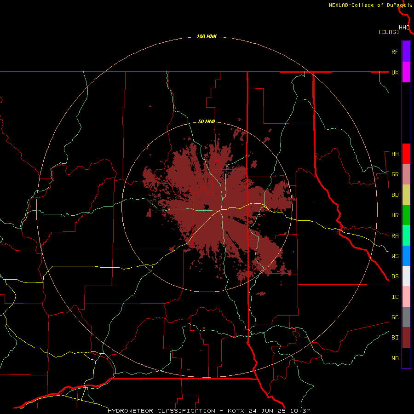The image size is (414, 414).
Task: Click the WS legend label
Action: click(x=395, y=256)
